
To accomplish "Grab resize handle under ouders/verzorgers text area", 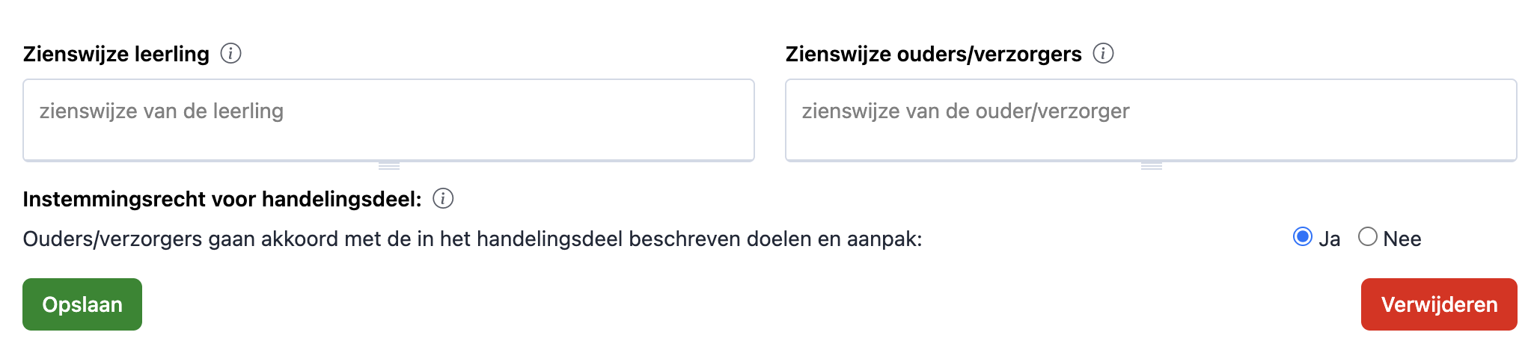I will tap(1152, 165).
